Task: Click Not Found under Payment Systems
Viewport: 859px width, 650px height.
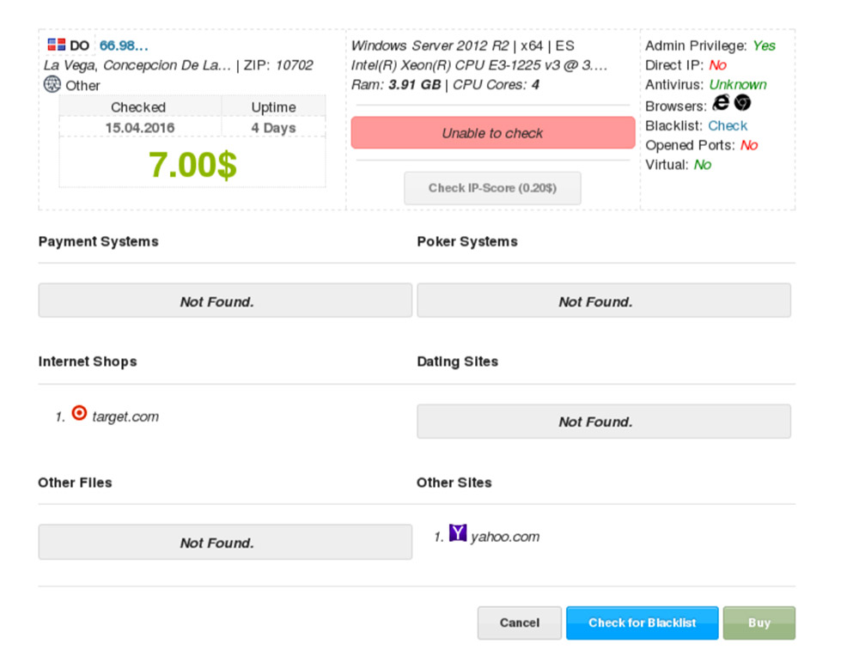Action: point(225,301)
